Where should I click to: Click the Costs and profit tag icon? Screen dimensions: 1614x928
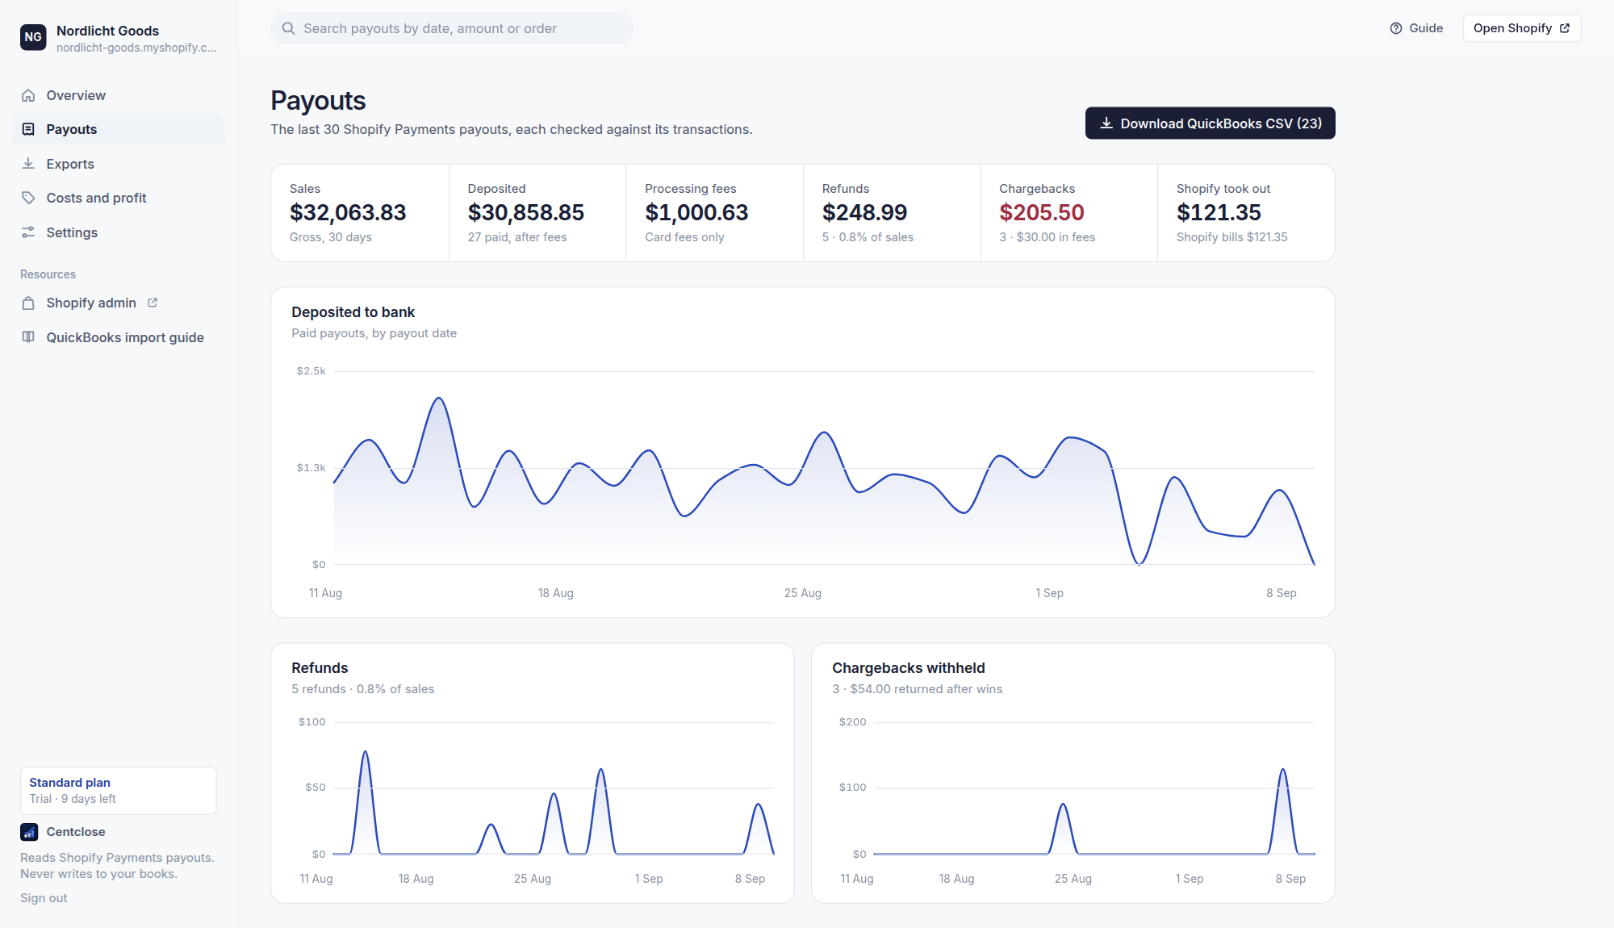pyautogui.click(x=28, y=198)
